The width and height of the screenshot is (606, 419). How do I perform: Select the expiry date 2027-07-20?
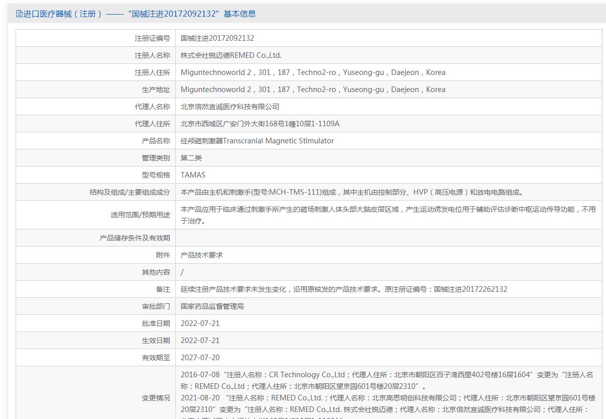pos(200,358)
